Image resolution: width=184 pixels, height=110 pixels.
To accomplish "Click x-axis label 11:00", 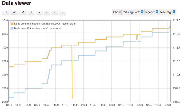I will click(55, 105).
